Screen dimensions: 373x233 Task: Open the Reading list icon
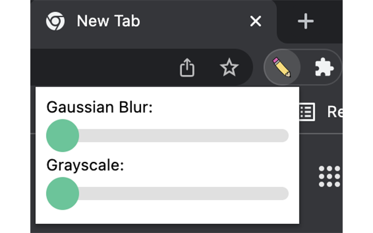coord(307,112)
